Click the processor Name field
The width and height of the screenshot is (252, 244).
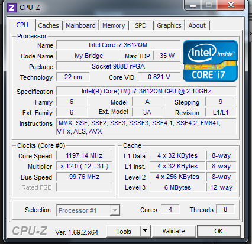pyautogui.click(x=118, y=45)
